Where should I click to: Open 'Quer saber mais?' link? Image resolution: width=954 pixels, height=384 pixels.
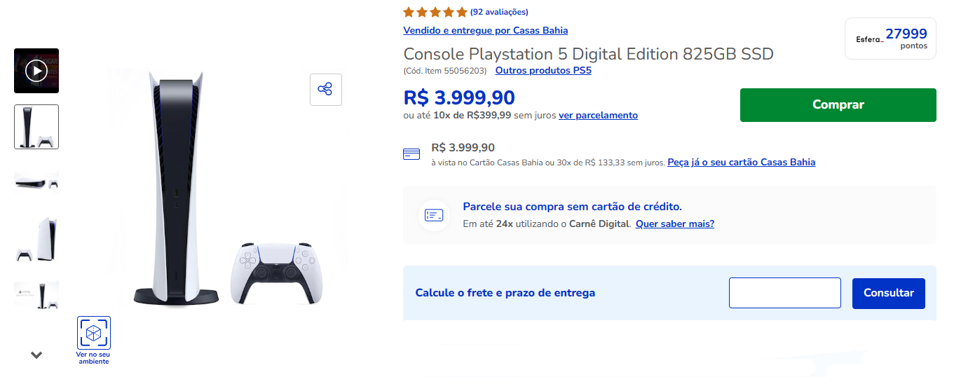(x=675, y=224)
